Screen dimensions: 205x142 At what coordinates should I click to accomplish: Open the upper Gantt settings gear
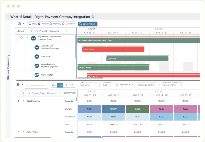19,24
